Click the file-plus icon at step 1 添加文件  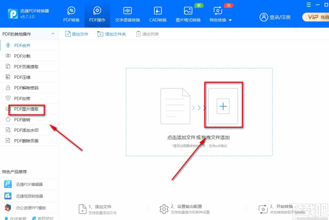pyautogui.click(x=82, y=209)
